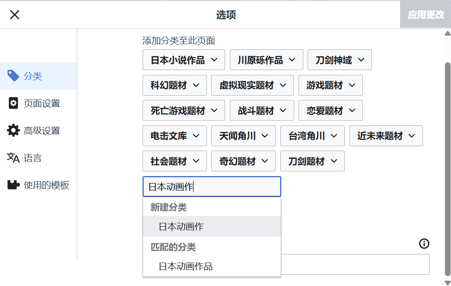Open the 电击文库 category dropdown

click(x=196, y=136)
